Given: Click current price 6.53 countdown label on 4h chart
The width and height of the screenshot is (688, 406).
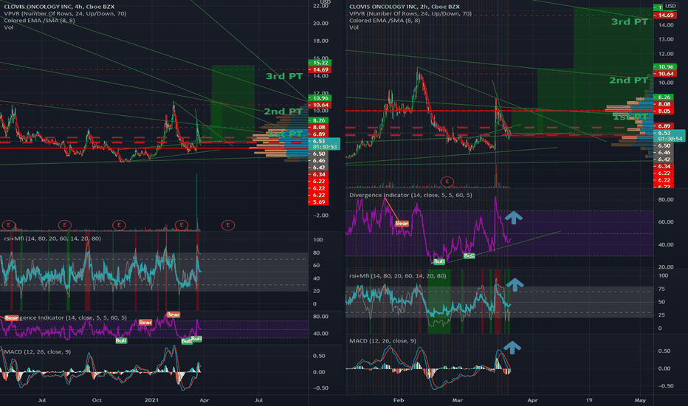Looking at the screenshot, I should pyautogui.click(x=324, y=143).
